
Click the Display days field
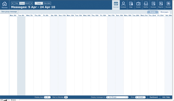[x=47, y=97]
